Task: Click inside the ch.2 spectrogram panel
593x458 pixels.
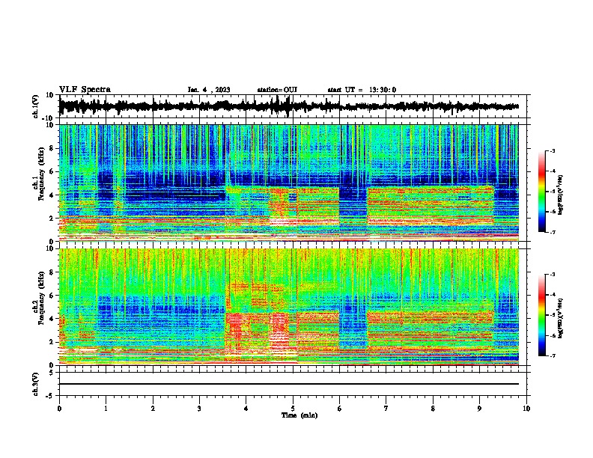Action: click(289, 307)
